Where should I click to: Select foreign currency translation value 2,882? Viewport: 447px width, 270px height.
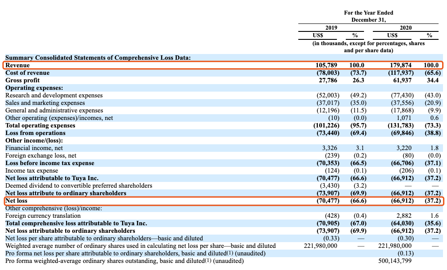click(404, 216)
